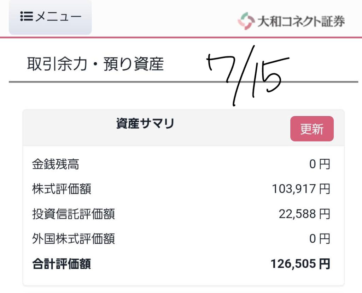Click the 大和コネクト証券 brand name text
This screenshot has height=293, width=362.
pyautogui.click(x=301, y=22)
